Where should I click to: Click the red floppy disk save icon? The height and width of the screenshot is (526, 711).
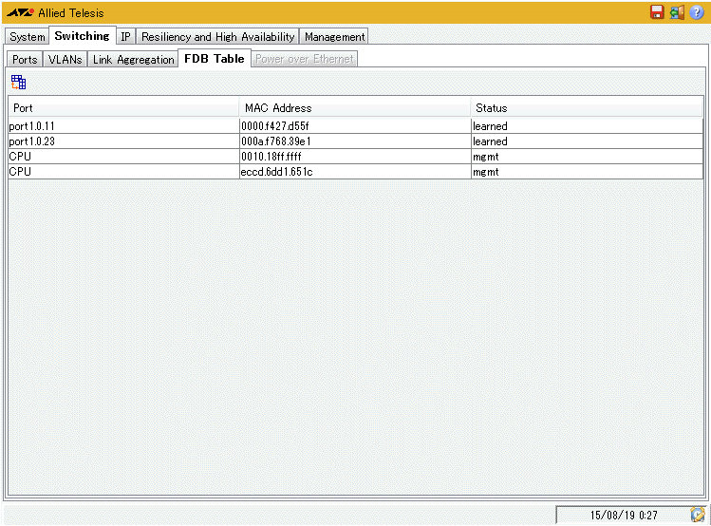tap(657, 12)
